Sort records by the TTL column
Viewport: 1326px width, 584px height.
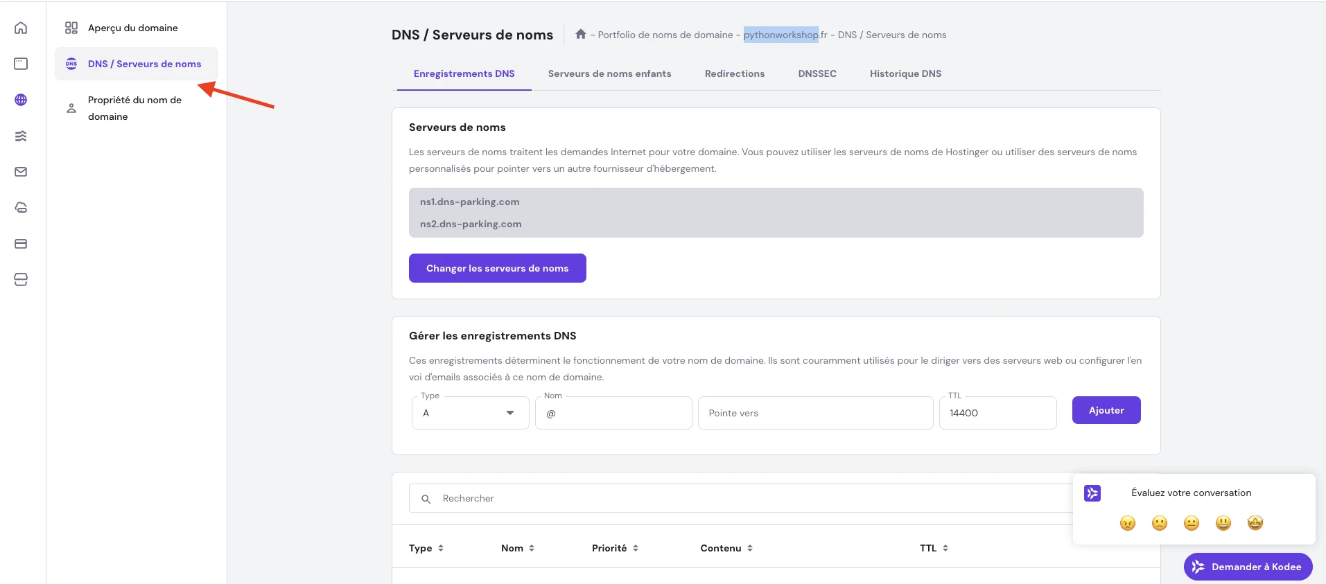pyautogui.click(x=933, y=548)
